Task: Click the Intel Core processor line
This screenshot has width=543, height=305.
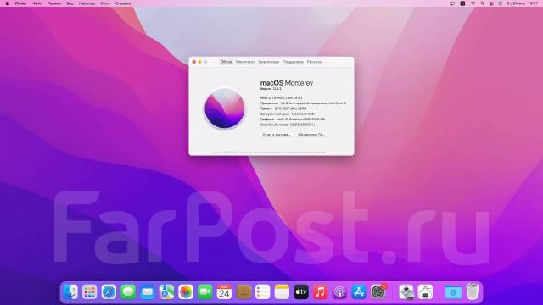Action: (x=303, y=103)
